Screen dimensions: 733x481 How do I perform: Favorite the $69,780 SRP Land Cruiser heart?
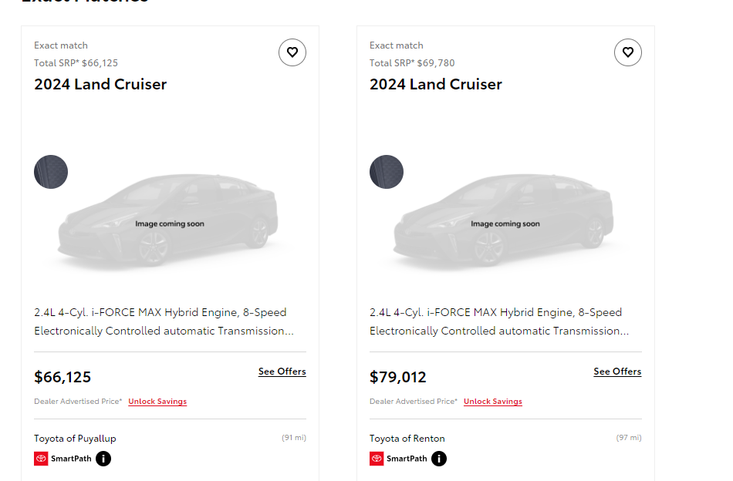pyautogui.click(x=628, y=52)
